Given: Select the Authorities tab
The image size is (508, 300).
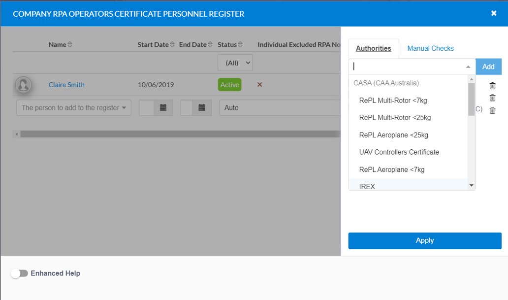Looking at the screenshot, I should (x=374, y=48).
